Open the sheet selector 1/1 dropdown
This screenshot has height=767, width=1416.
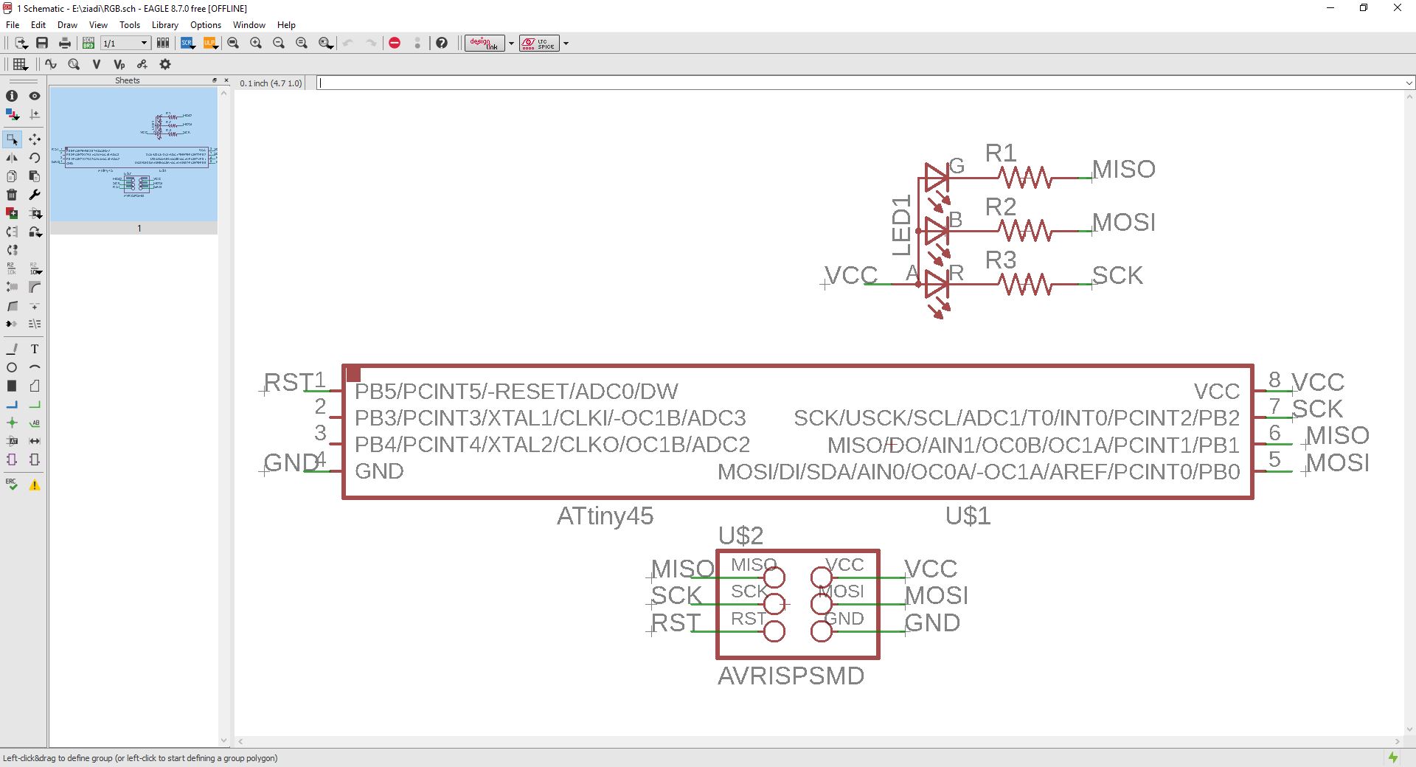[x=125, y=43]
